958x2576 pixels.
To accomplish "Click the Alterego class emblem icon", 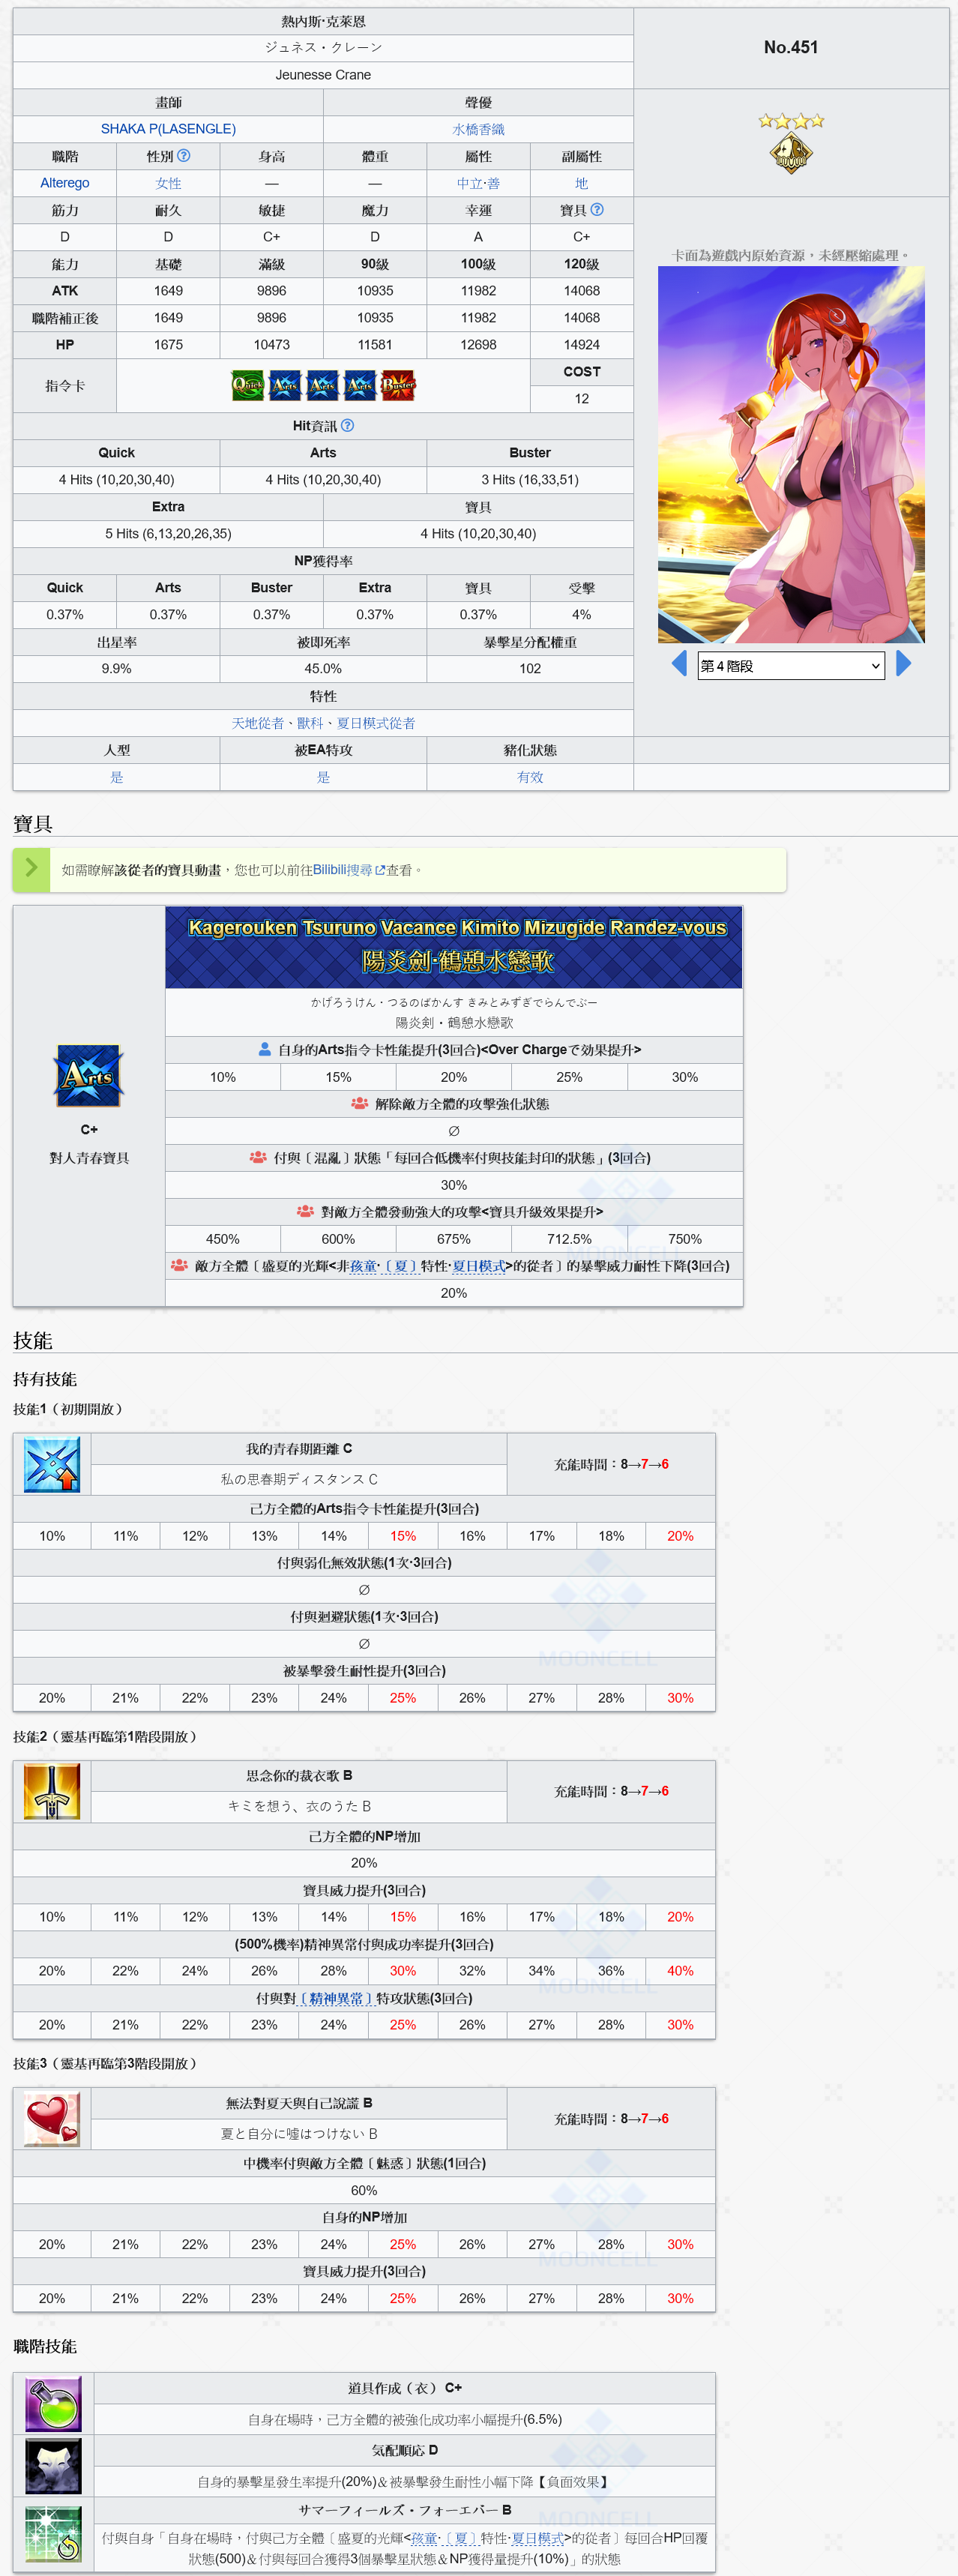I will click(791, 153).
